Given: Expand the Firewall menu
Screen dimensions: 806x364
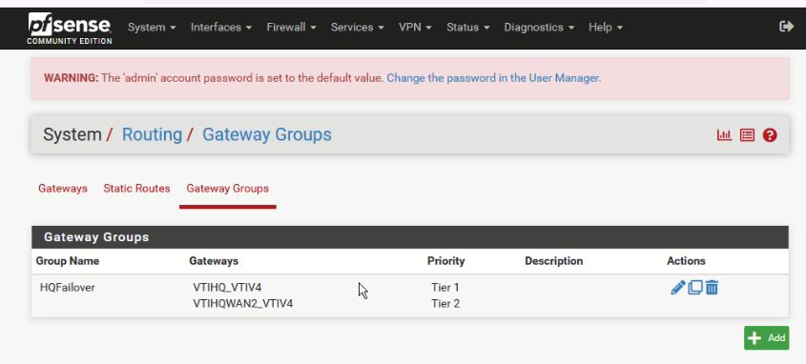Looking at the screenshot, I should click(292, 28).
